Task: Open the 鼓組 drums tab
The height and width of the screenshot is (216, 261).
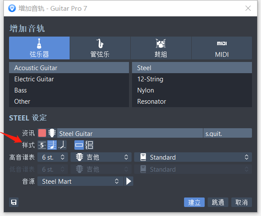Action: pyautogui.click(x=161, y=48)
